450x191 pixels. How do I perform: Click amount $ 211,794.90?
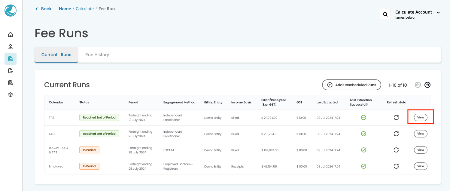[269, 118]
